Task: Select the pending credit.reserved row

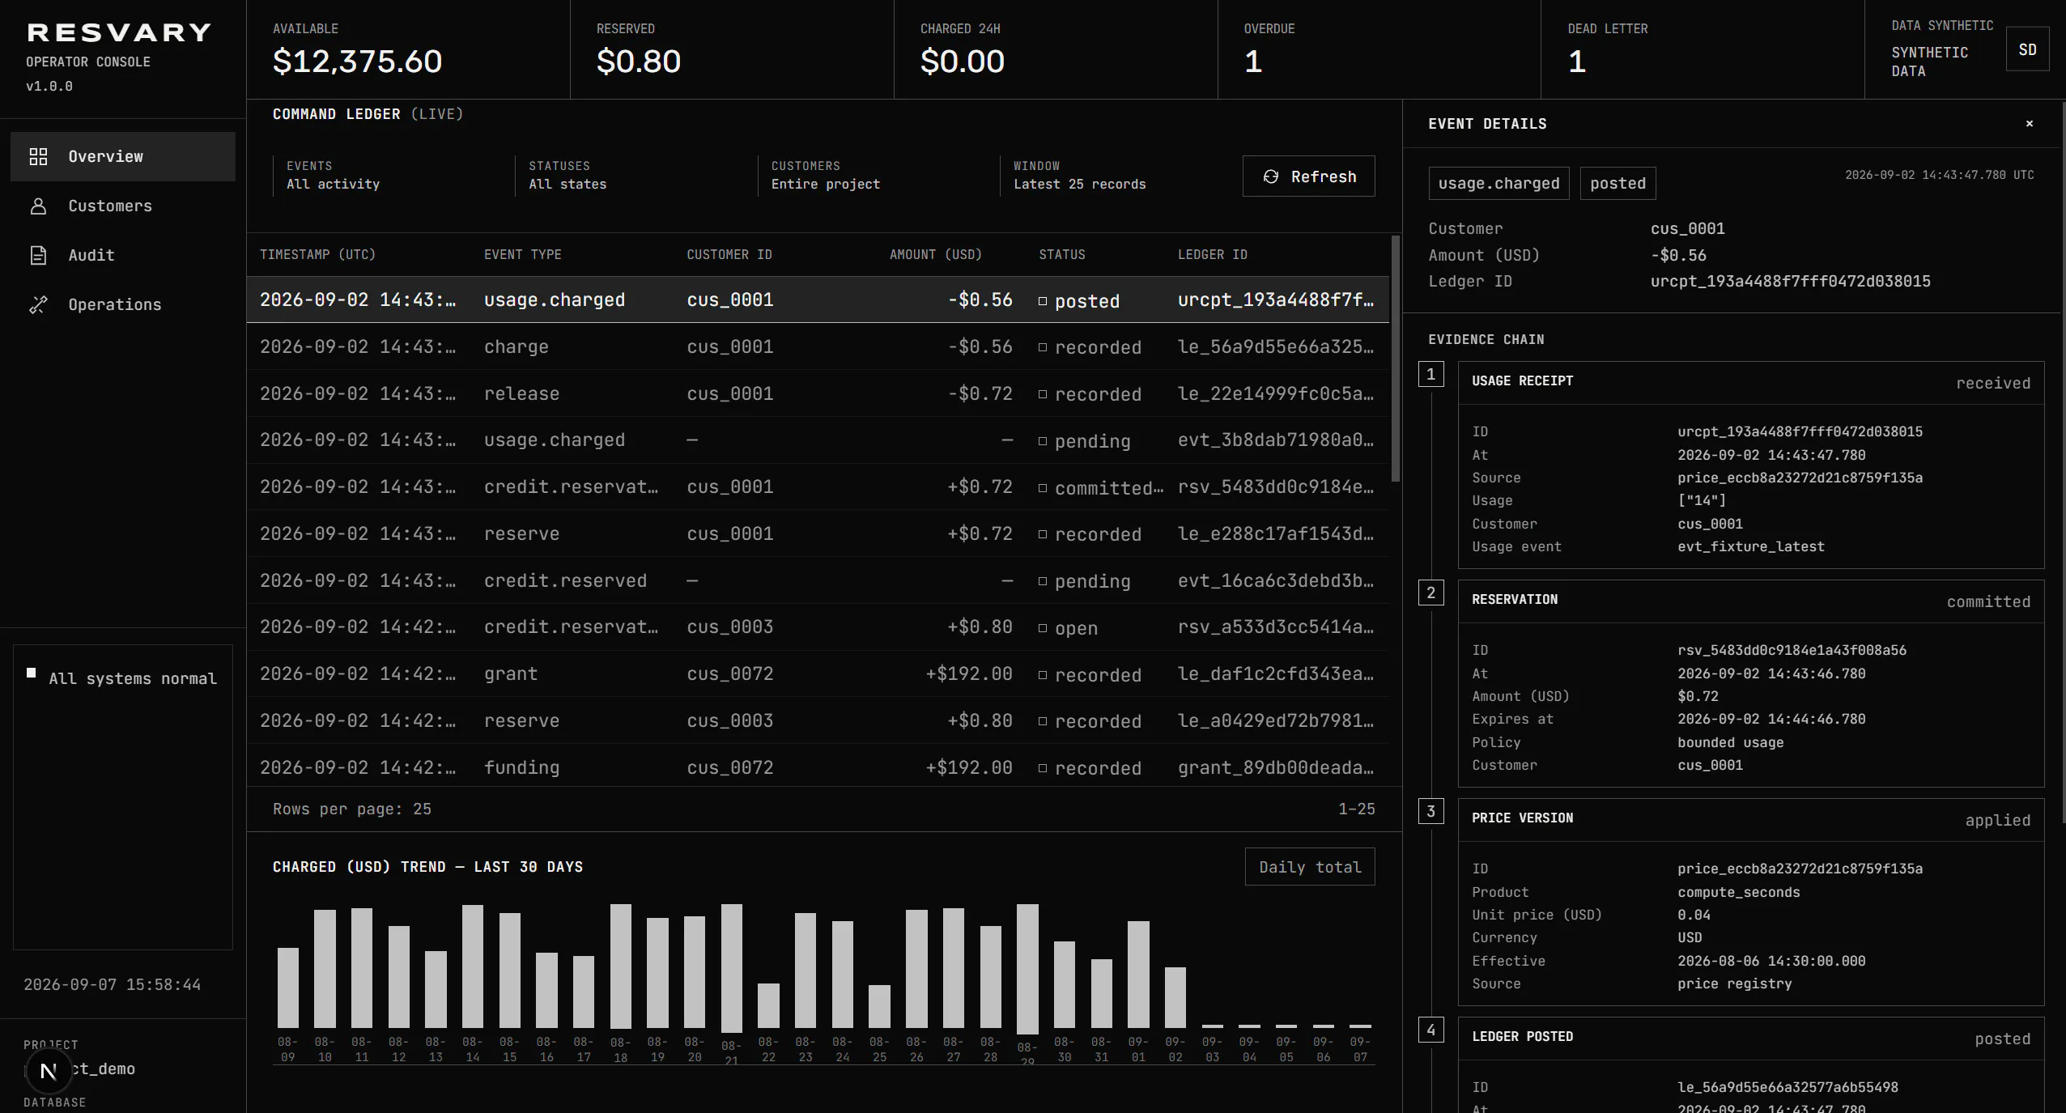Action: pyautogui.click(x=818, y=581)
